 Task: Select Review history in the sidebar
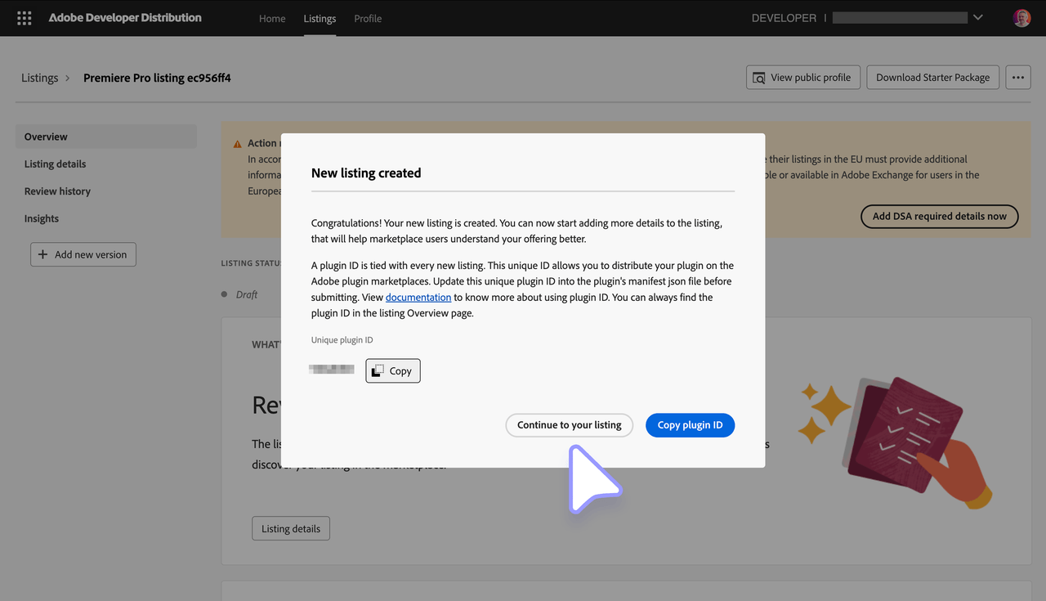56,191
